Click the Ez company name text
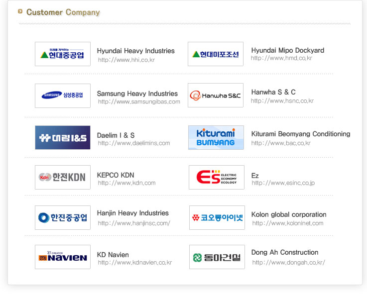 (255, 176)
